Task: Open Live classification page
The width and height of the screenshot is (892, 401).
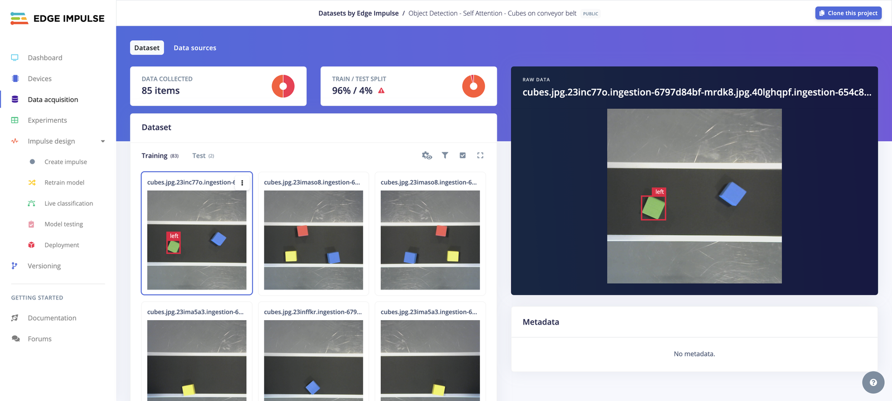Action: pos(69,204)
